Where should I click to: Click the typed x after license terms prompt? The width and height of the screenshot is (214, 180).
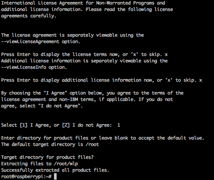[166, 54]
